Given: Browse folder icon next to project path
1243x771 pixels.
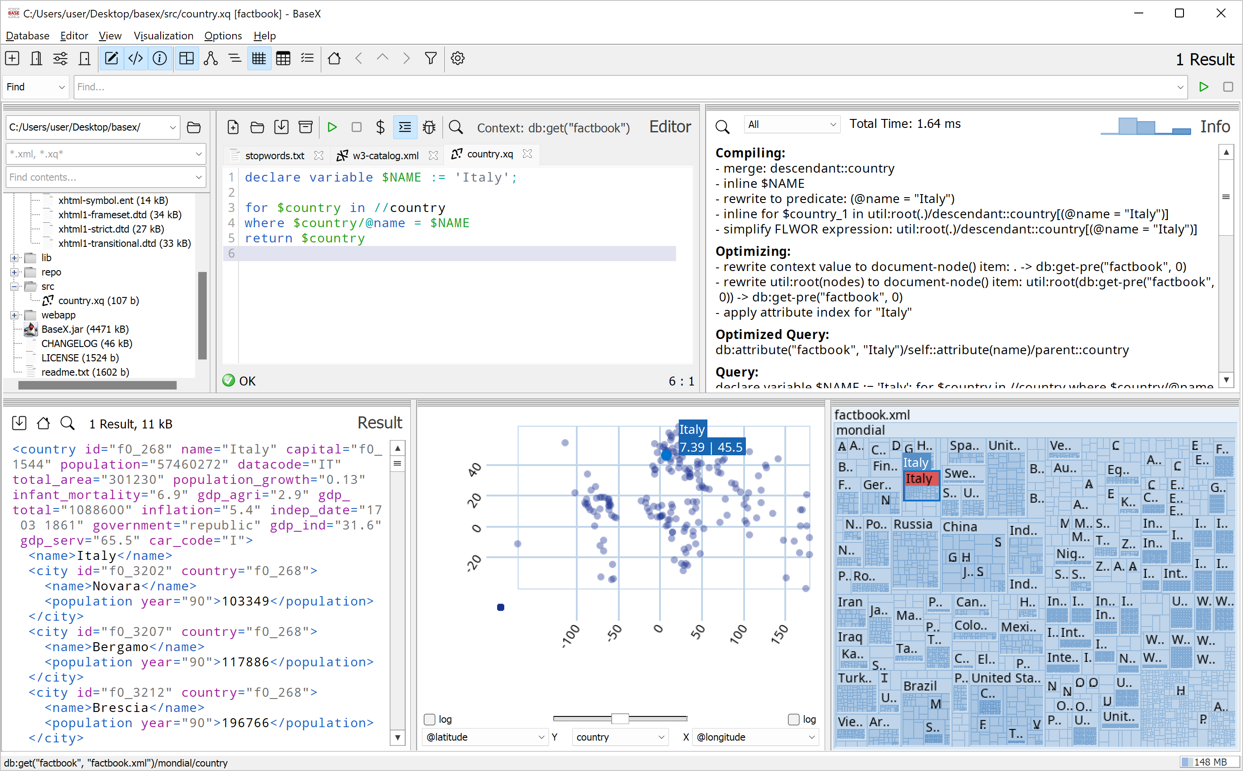Looking at the screenshot, I should click(x=194, y=127).
